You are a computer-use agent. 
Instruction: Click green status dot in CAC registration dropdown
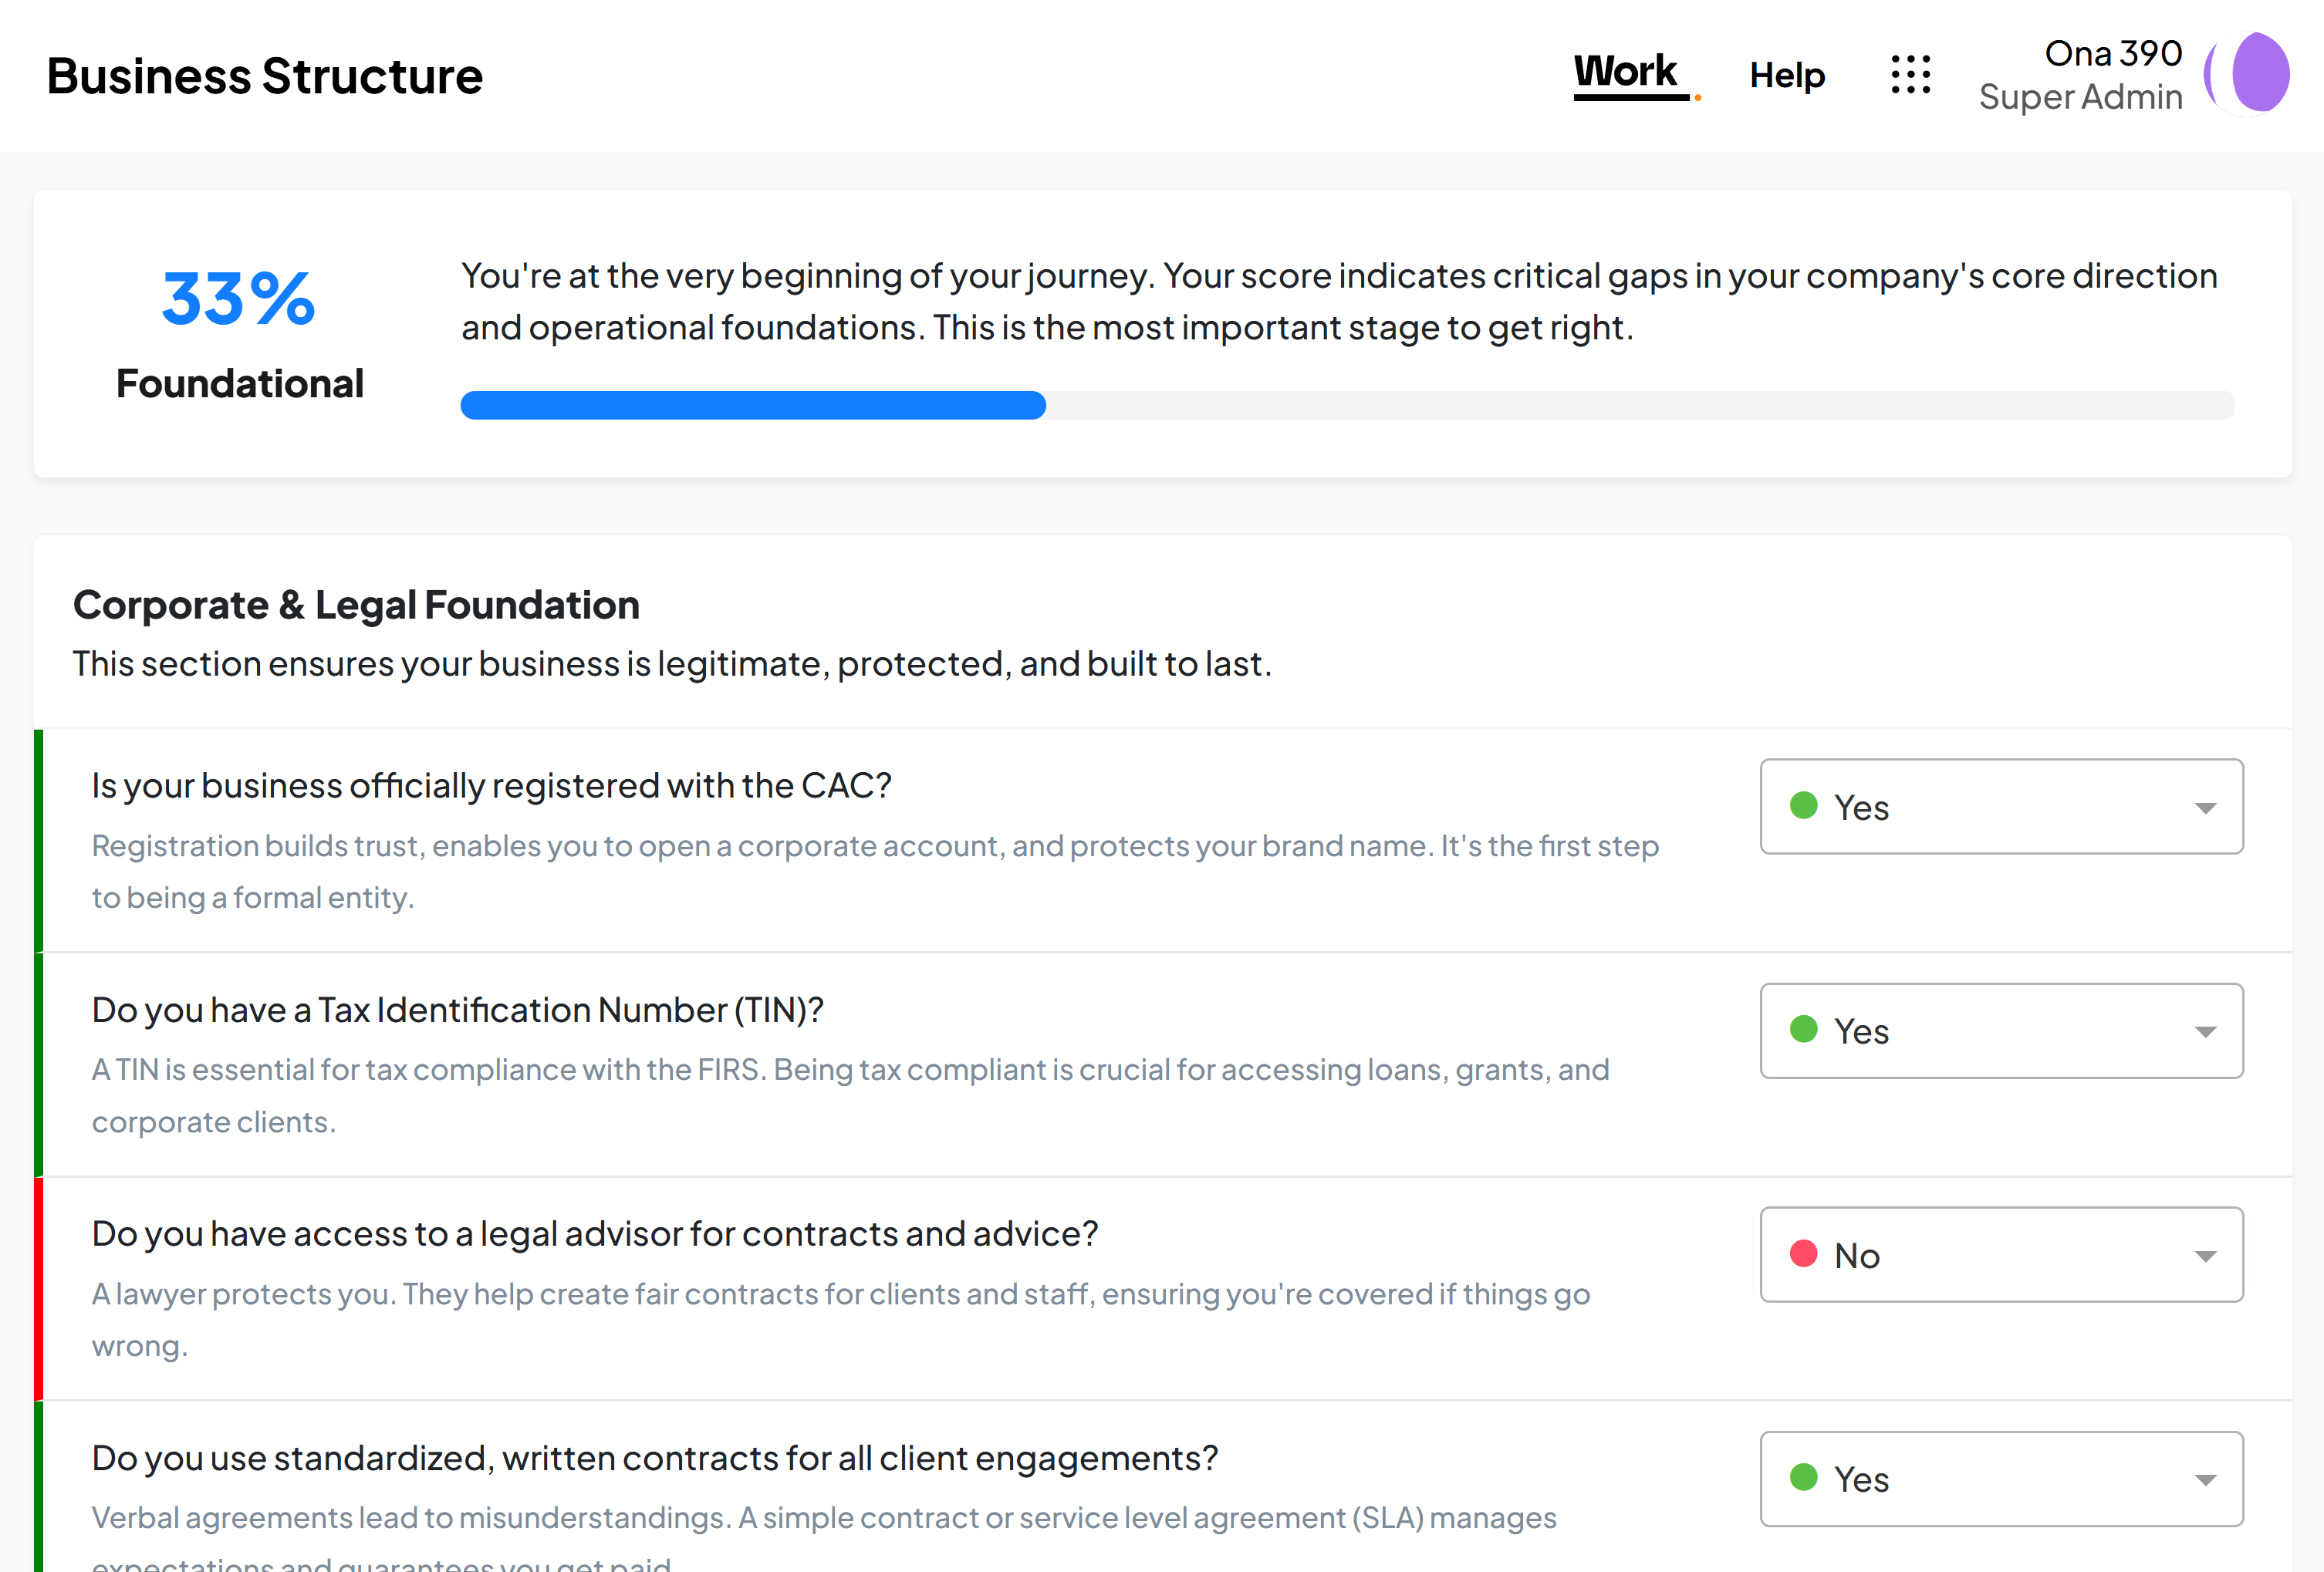point(1803,806)
